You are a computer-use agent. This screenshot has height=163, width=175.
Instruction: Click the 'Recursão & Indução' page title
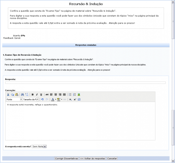[86, 4]
